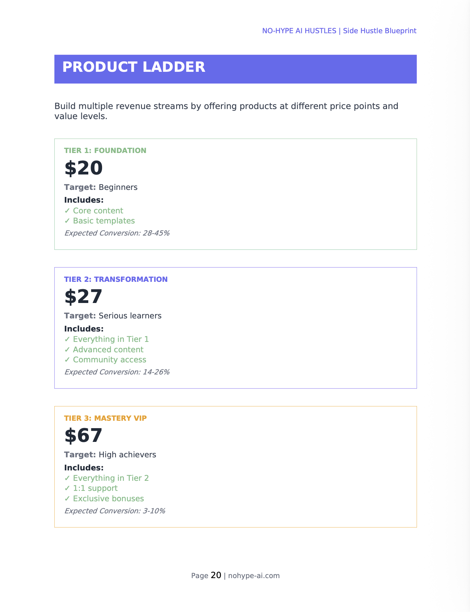
Task: Click the checkmark beside Advanced content
Action: coord(67,350)
